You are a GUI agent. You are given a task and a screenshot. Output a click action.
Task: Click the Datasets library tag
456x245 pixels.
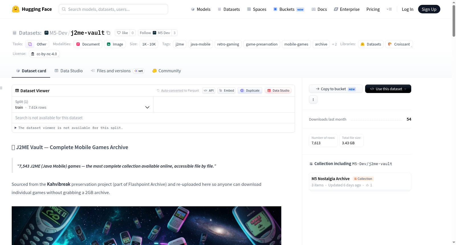pos(371,44)
